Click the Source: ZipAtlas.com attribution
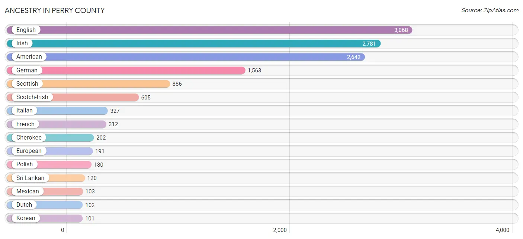The height and width of the screenshot is (239, 523). click(490, 10)
